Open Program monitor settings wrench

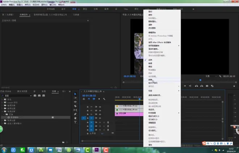220,76
